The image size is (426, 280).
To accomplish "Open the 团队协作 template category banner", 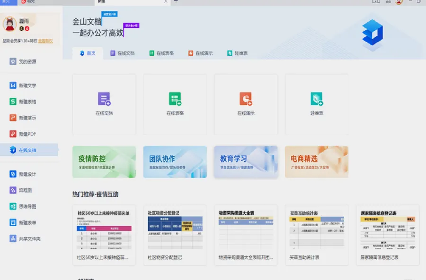I will [175, 162].
